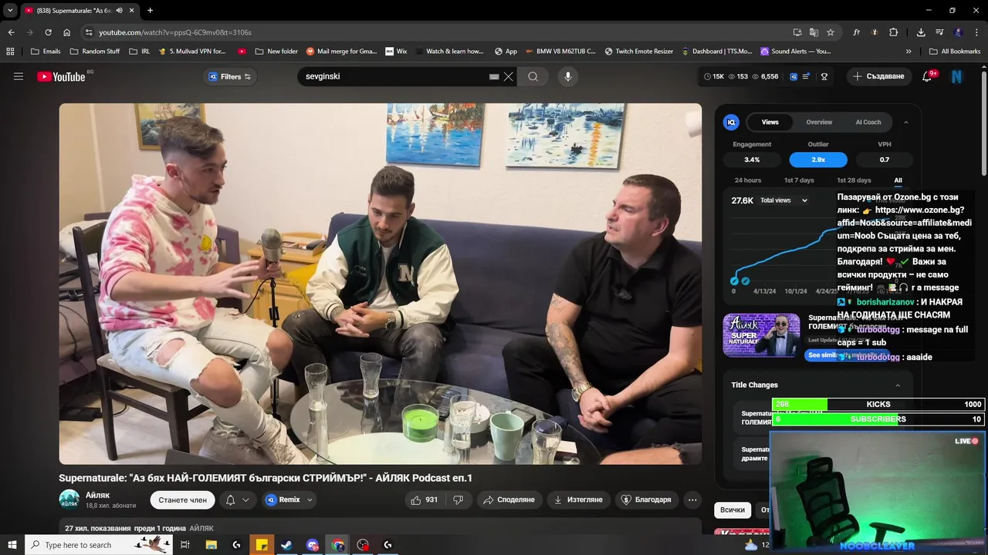The height and width of the screenshot is (555, 988).
Task: Click the Станете член button
Action: pos(182,499)
